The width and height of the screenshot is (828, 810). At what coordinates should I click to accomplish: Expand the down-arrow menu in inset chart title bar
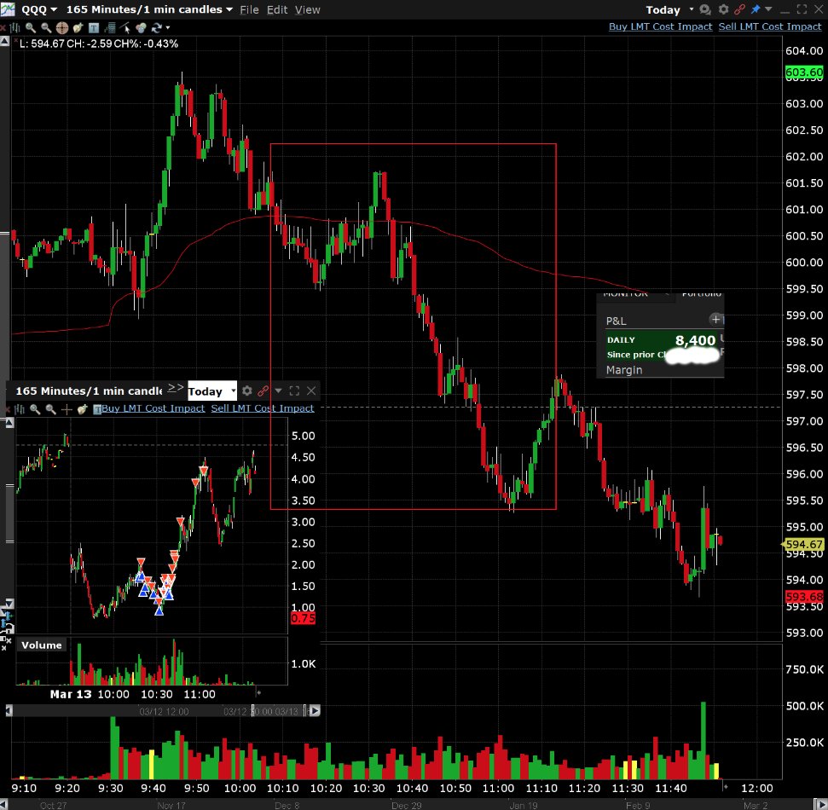(278, 391)
